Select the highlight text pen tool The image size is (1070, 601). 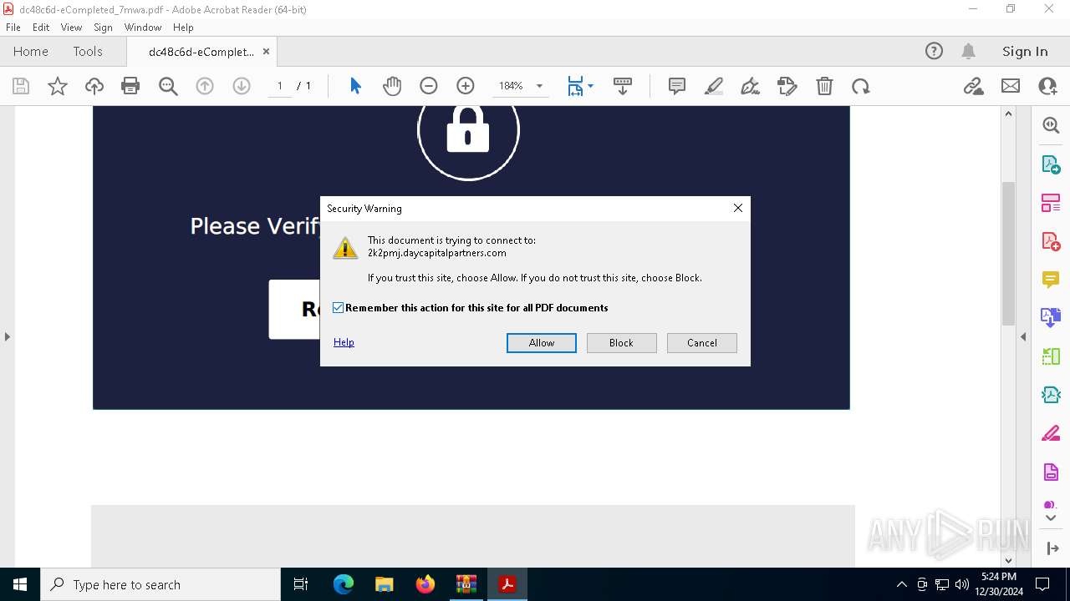tap(714, 86)
